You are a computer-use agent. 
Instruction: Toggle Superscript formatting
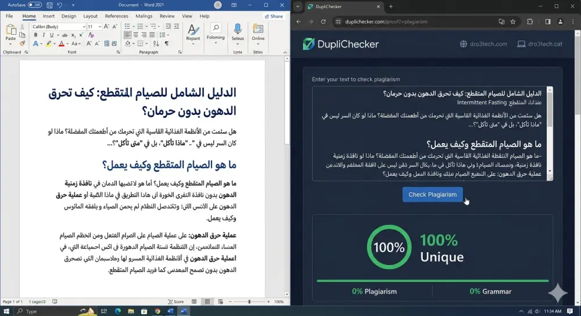[x=81, y=35]
